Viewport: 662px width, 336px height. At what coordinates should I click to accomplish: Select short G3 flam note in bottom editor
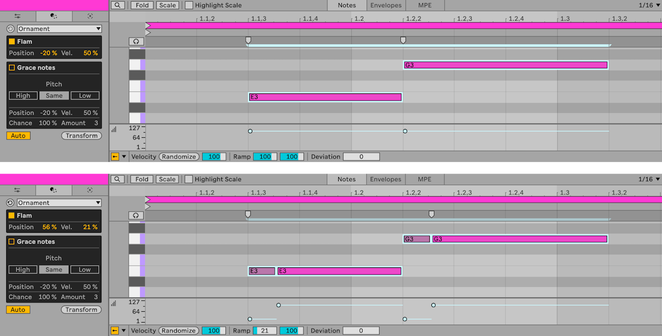click(x=417, y=239)
